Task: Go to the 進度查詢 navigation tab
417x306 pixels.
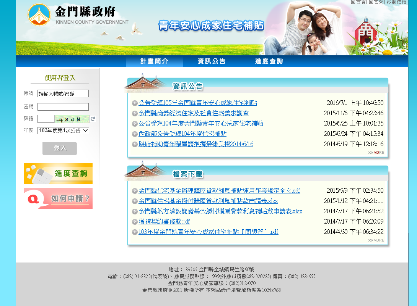Action: coord(269,61)
